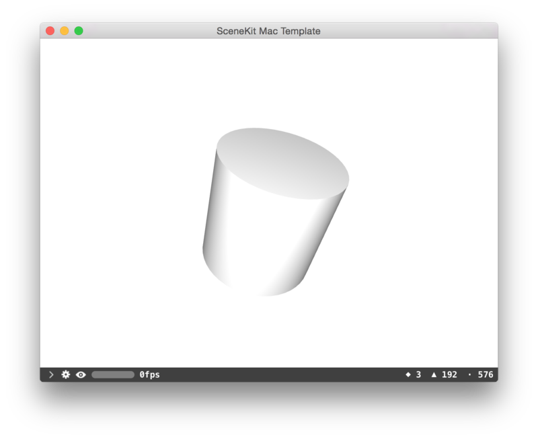Screen dimensions: 538x439
Task: Open the gear settings in statistics bar
Action: 65,374
